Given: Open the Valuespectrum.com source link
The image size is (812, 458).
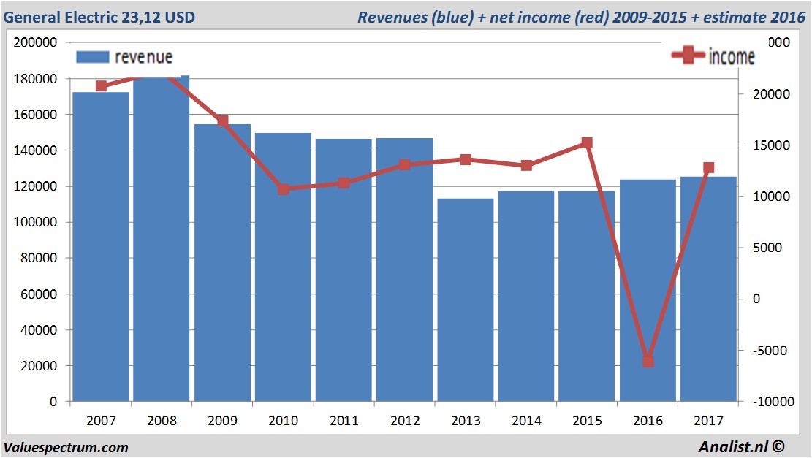Looking at the screenshot, I should point(66,447).
